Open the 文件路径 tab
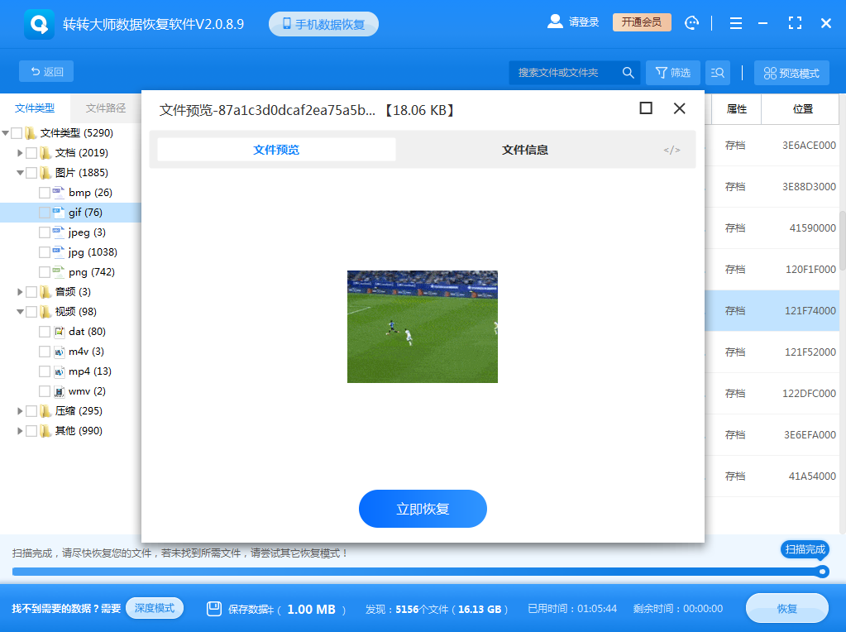The image size is (846, 632). tap(107, 108)
